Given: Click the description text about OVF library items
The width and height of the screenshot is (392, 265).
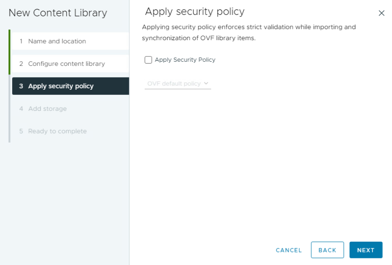Looking at the screenshot, I should point(249,32).
